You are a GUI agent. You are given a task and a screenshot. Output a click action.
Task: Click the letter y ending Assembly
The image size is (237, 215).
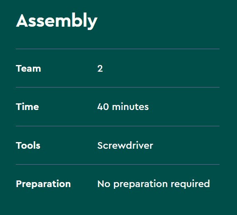[x=92, y=23]
